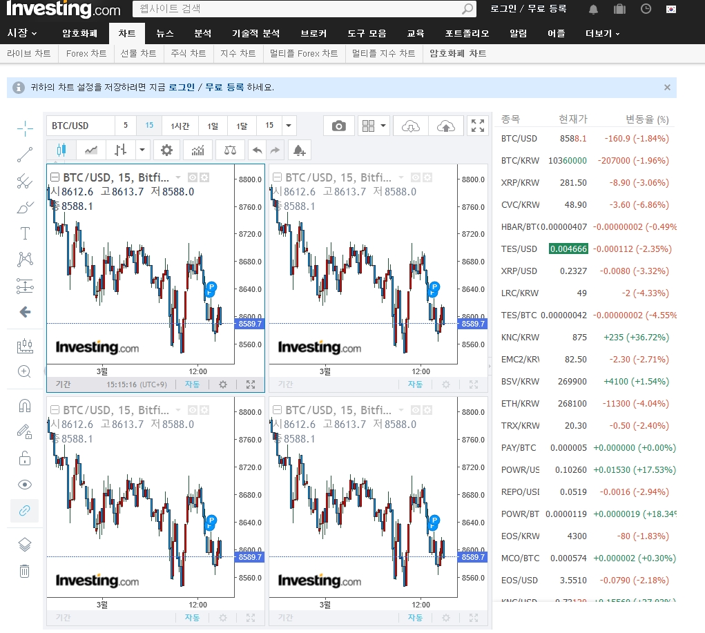This screenshot has height=633, width=705.
Task: Select the brush drawing tool
Action: click(25, 207)
